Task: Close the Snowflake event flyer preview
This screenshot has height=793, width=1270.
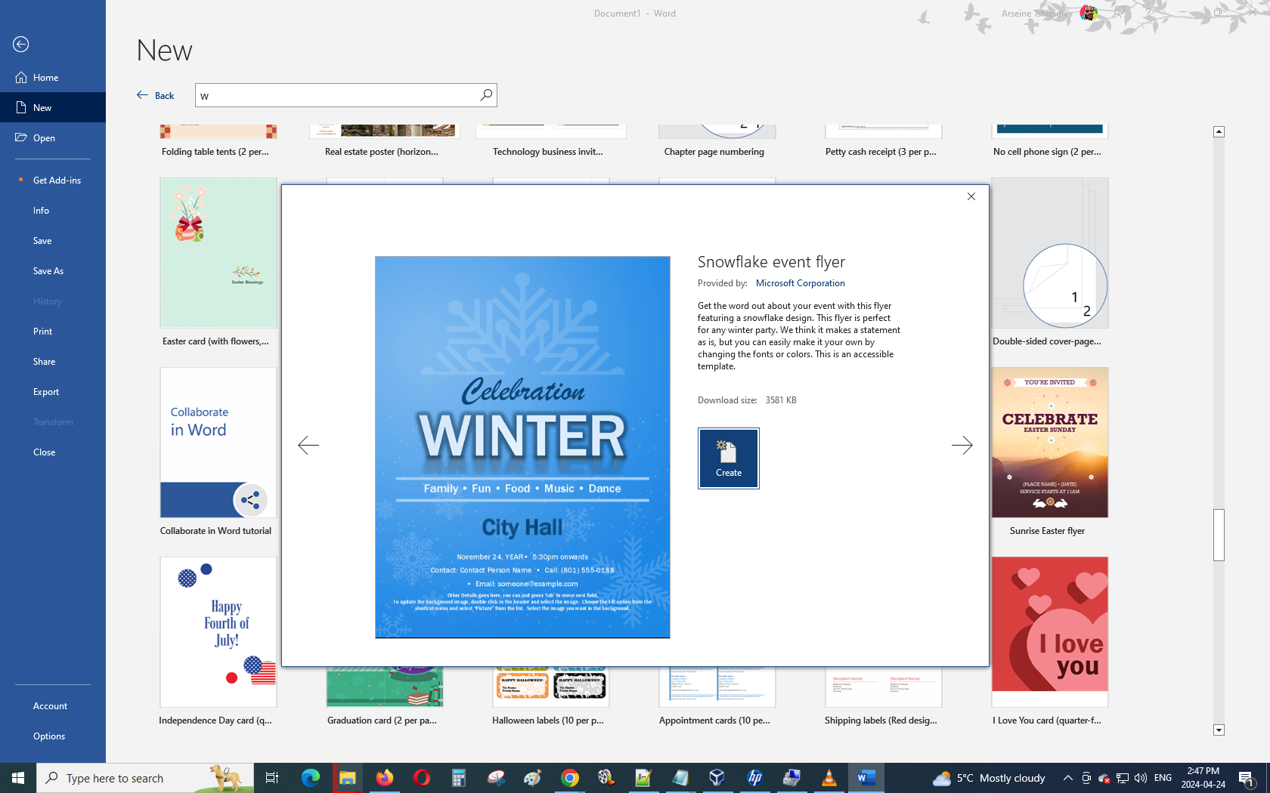Action: click(x=971, y=196)
